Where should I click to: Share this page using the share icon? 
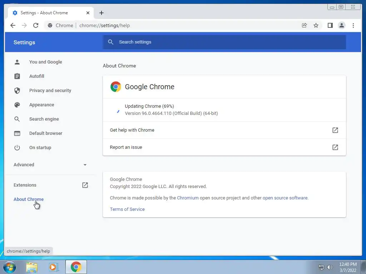click(x=305, y=25)
